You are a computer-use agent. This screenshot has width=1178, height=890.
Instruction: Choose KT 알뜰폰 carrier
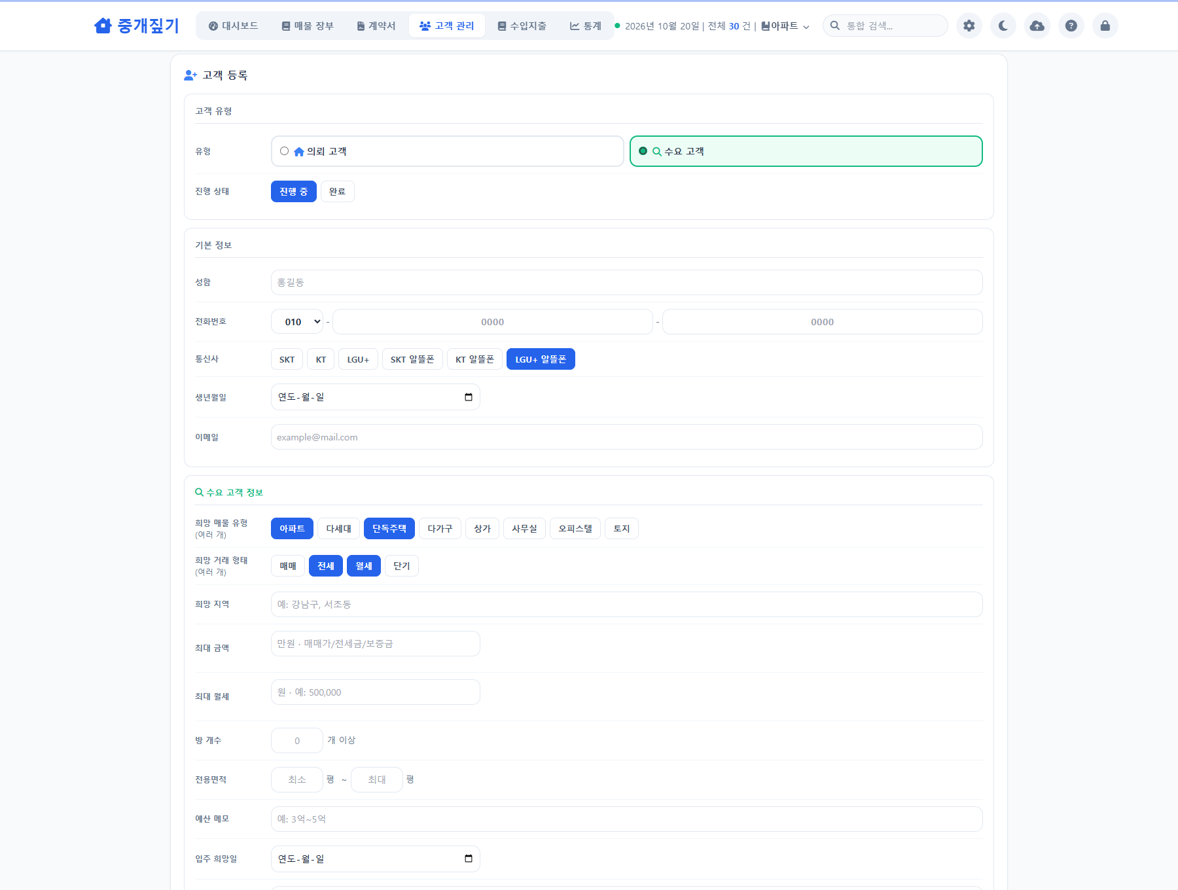[474, 359]
